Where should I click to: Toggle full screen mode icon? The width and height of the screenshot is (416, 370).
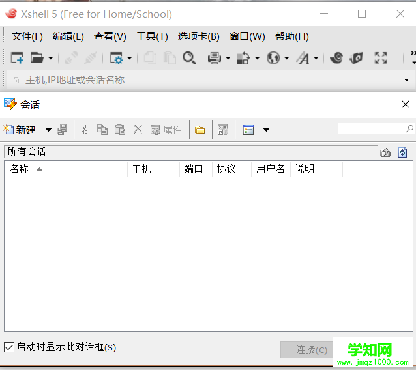pyautogui.click(x=381, y=58)
